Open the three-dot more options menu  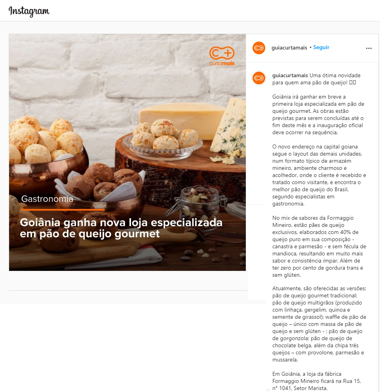tap(369, 48)
